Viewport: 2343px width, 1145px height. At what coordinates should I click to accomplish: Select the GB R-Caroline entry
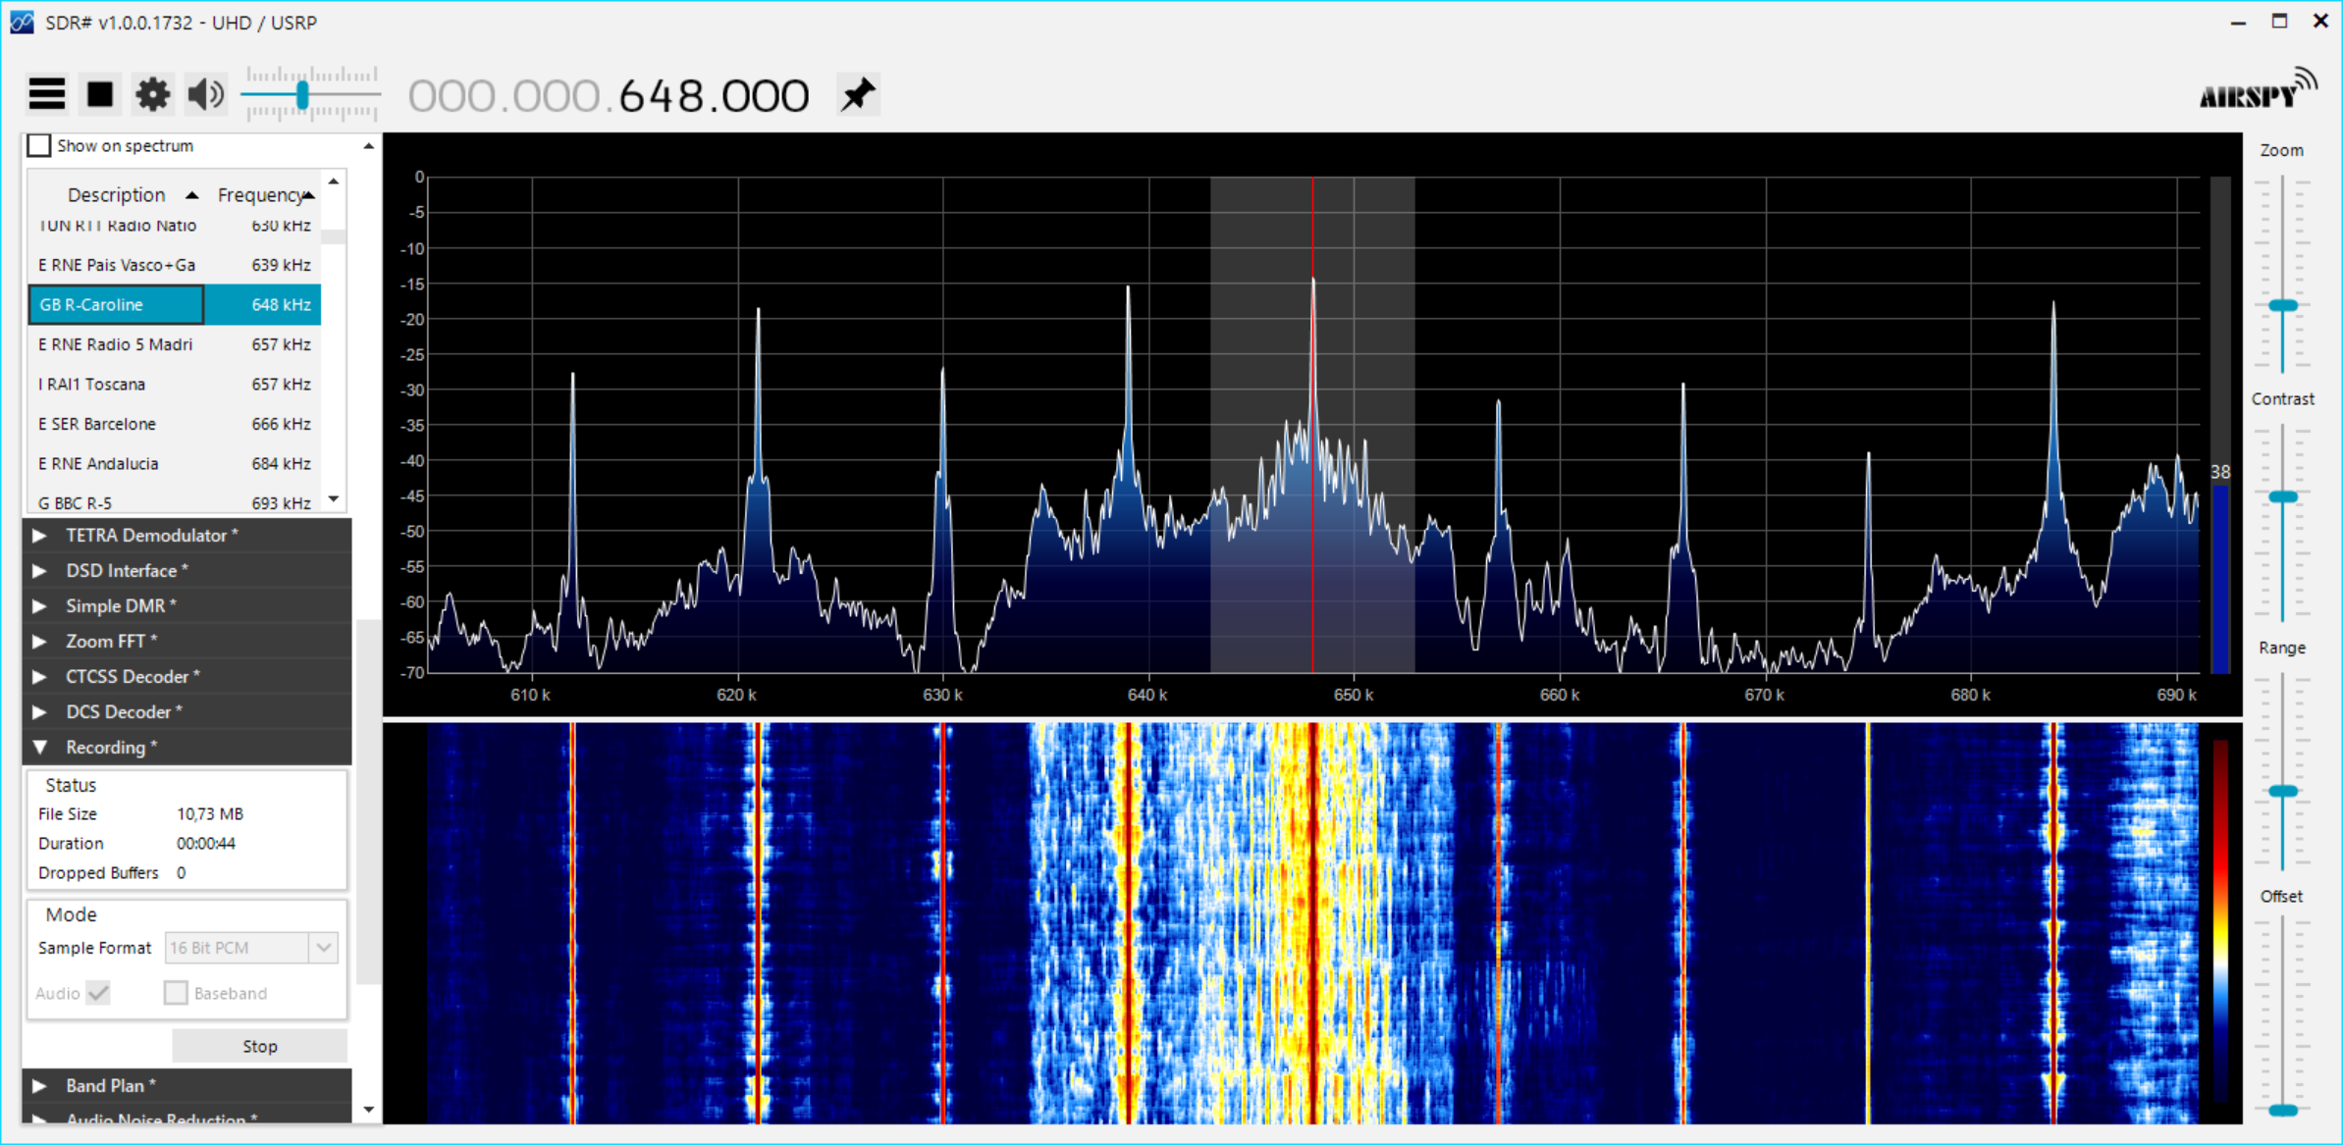(x=175, y=304)
